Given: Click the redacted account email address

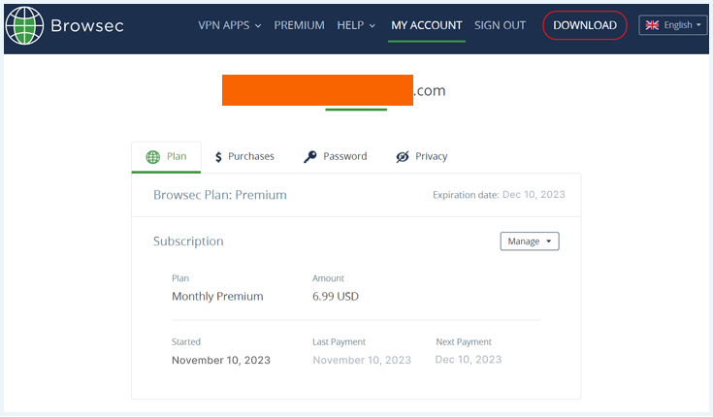Looking at the screenshot, I should pyautogui.click(x=334, y=90).
